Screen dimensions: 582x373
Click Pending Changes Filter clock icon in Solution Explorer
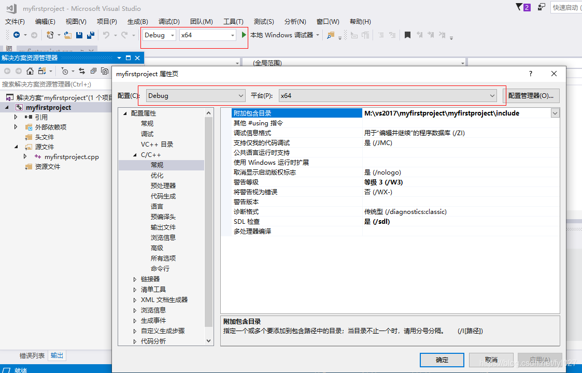pos(65,71)
